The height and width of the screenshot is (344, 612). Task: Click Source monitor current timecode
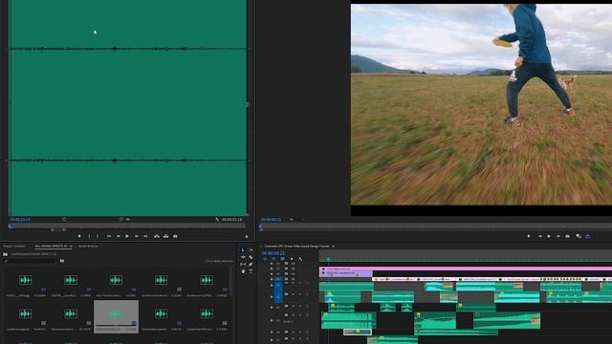tap(20, 220)
